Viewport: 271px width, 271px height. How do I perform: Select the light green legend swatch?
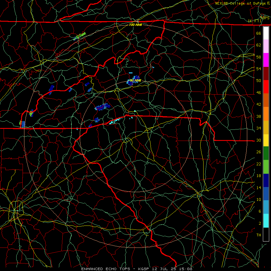coord(266,167)
